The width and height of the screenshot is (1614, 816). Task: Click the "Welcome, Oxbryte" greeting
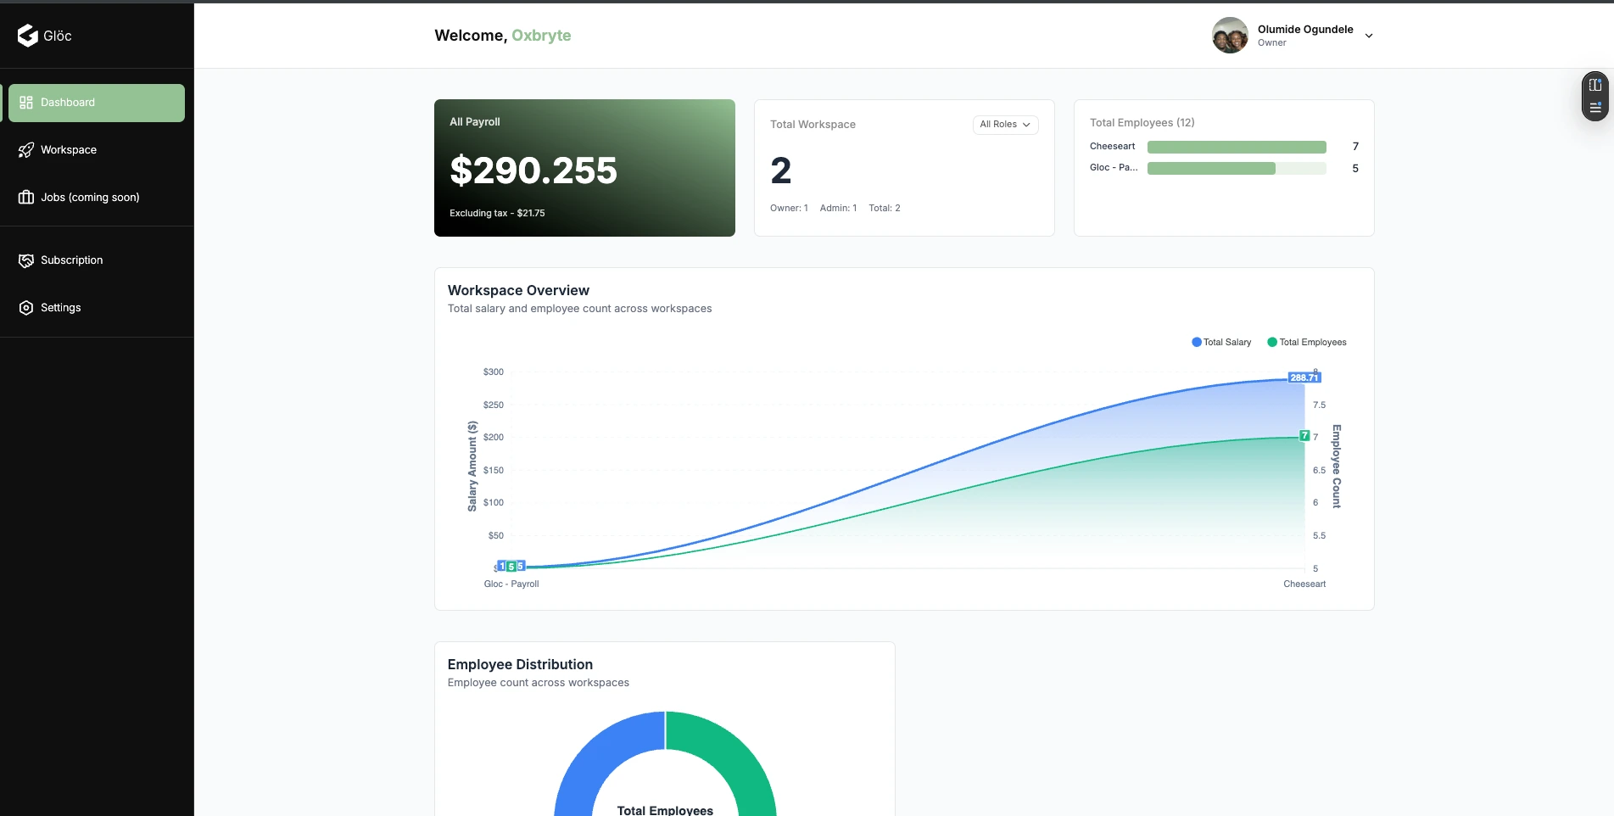click(503, 36)
